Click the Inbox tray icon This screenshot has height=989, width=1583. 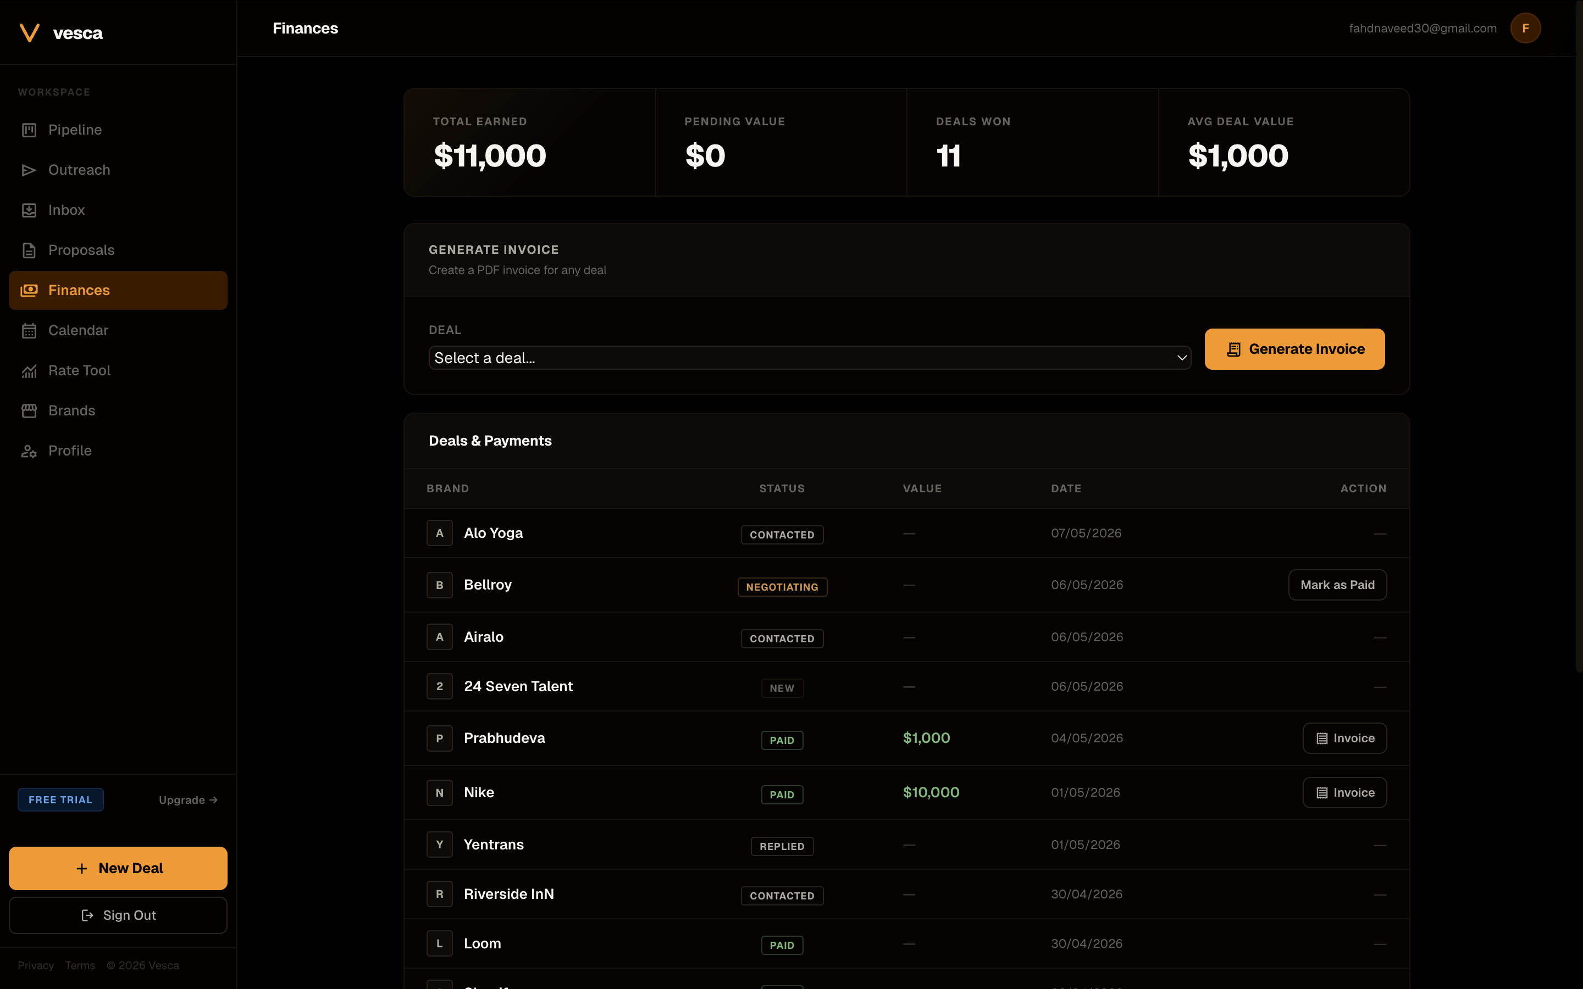click(x=29, y=210)
